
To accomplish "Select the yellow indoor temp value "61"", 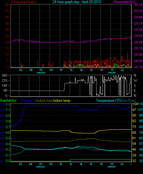I will click(x=134, y=138).
